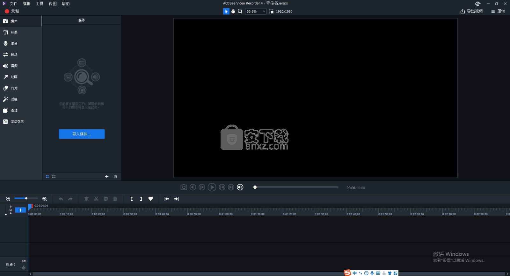Toggle lock on 轨道 1
The width and height of the screenshot is (510, 276).
tap(24, 268)
